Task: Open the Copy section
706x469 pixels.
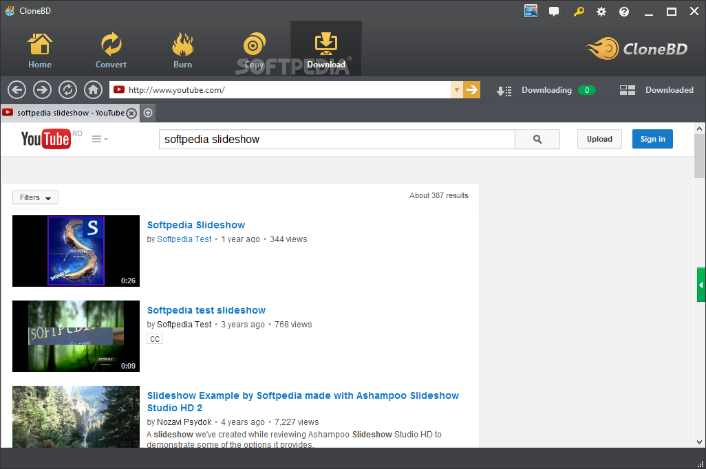Action: (254, 50)
